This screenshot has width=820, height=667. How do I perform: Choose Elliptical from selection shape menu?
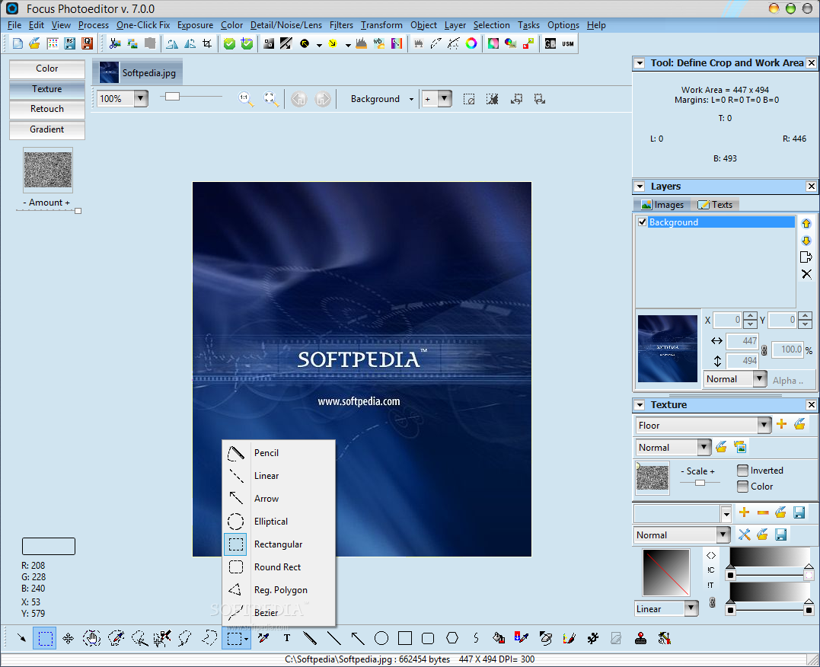pos(279,522)
